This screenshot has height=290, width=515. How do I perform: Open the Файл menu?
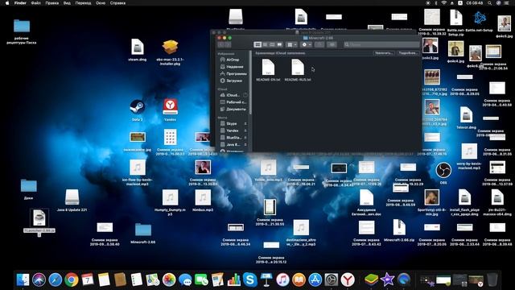tap(35, 3)
